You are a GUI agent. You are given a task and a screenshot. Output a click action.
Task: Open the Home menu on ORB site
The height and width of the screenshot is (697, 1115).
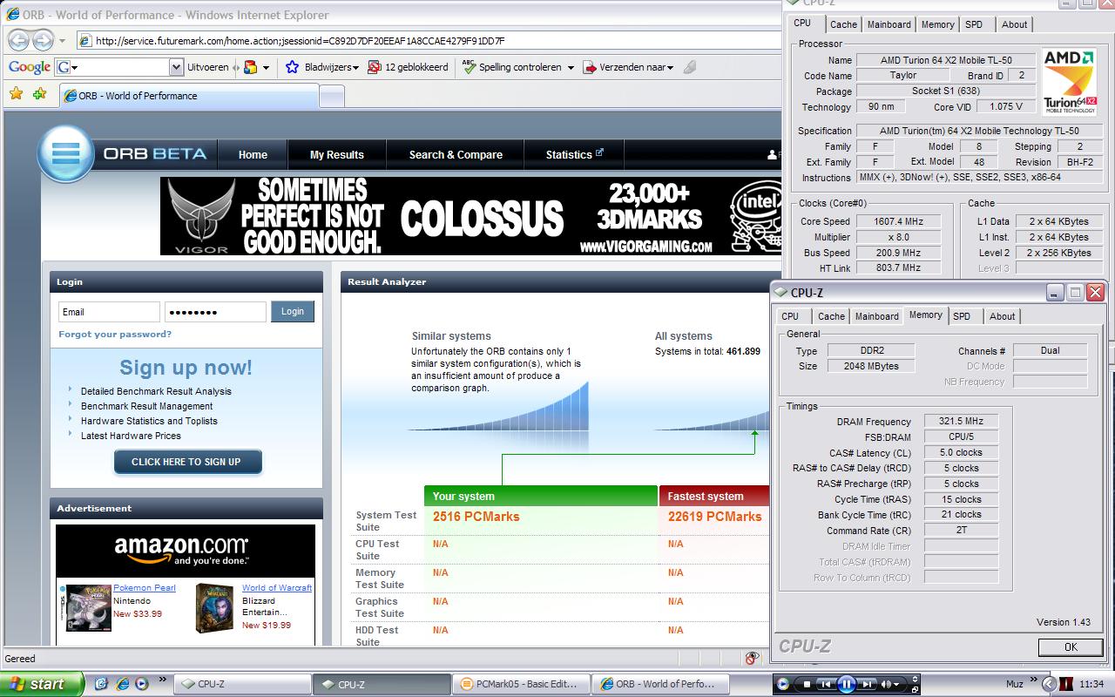tap(253, 154)
